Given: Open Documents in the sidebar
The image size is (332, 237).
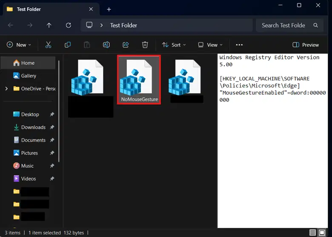Looking at the screenshot, I should click(x=29, y=140).
